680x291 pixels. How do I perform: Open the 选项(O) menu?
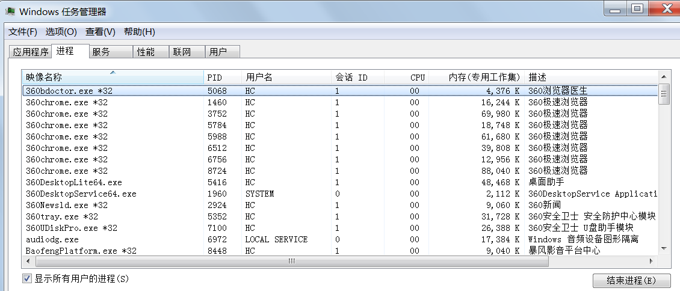[x=61, y=32]
